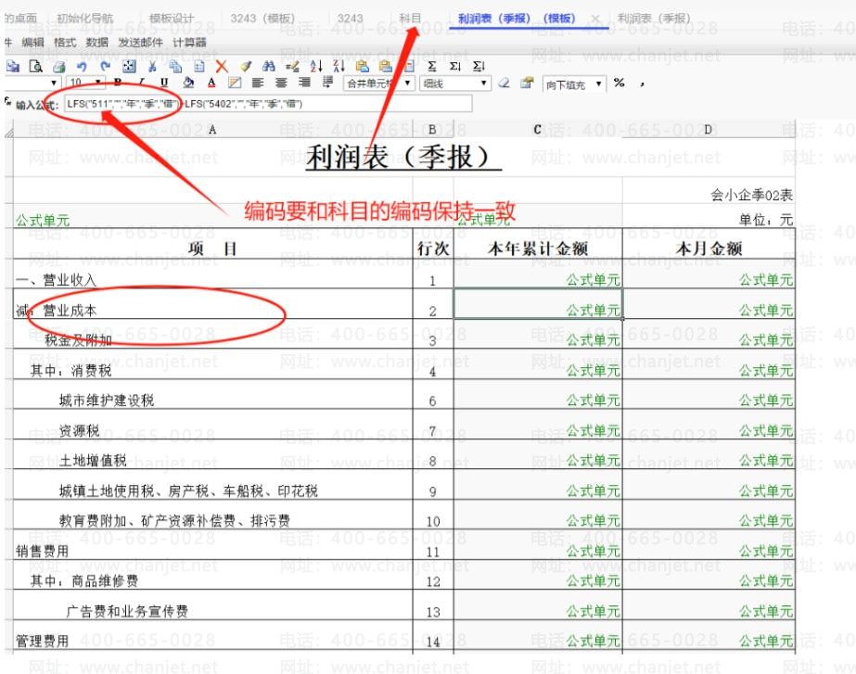Pick font color with red A

pos(211,83)
